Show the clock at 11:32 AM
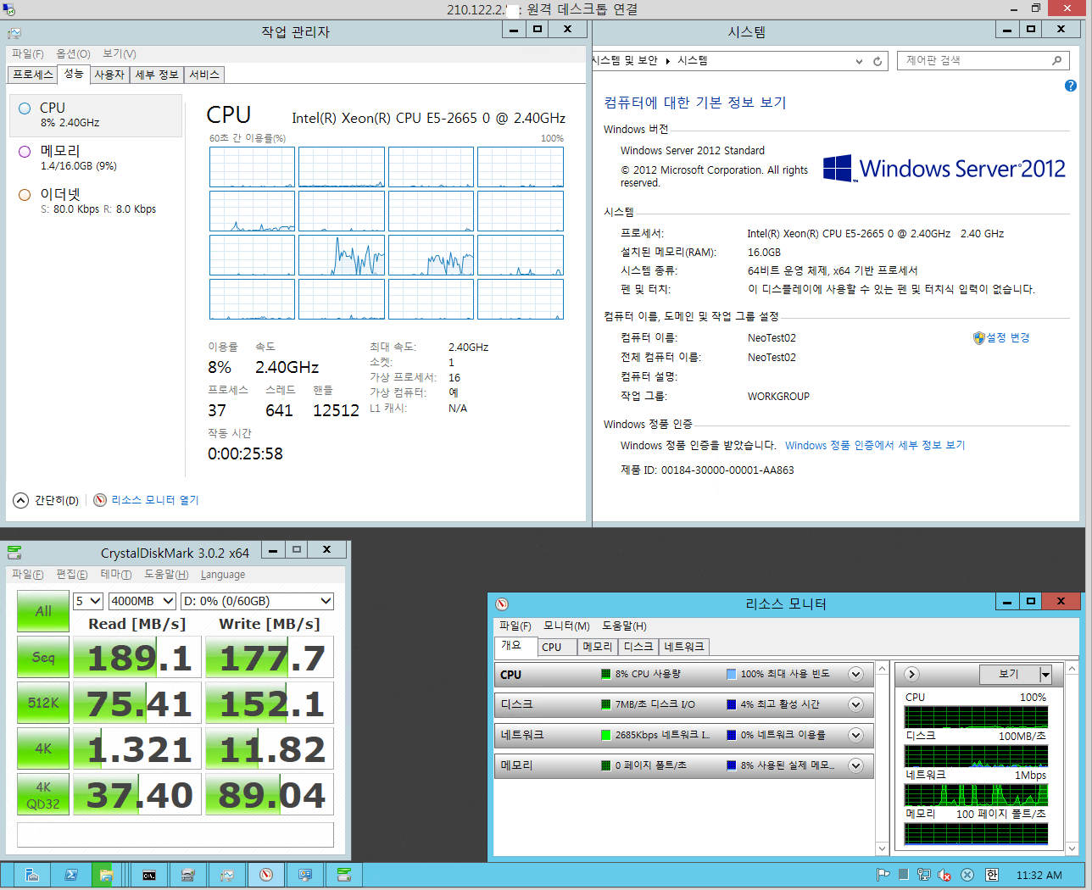Image resolution: width=1092 pixels, height=890 pixels. 1039,875
